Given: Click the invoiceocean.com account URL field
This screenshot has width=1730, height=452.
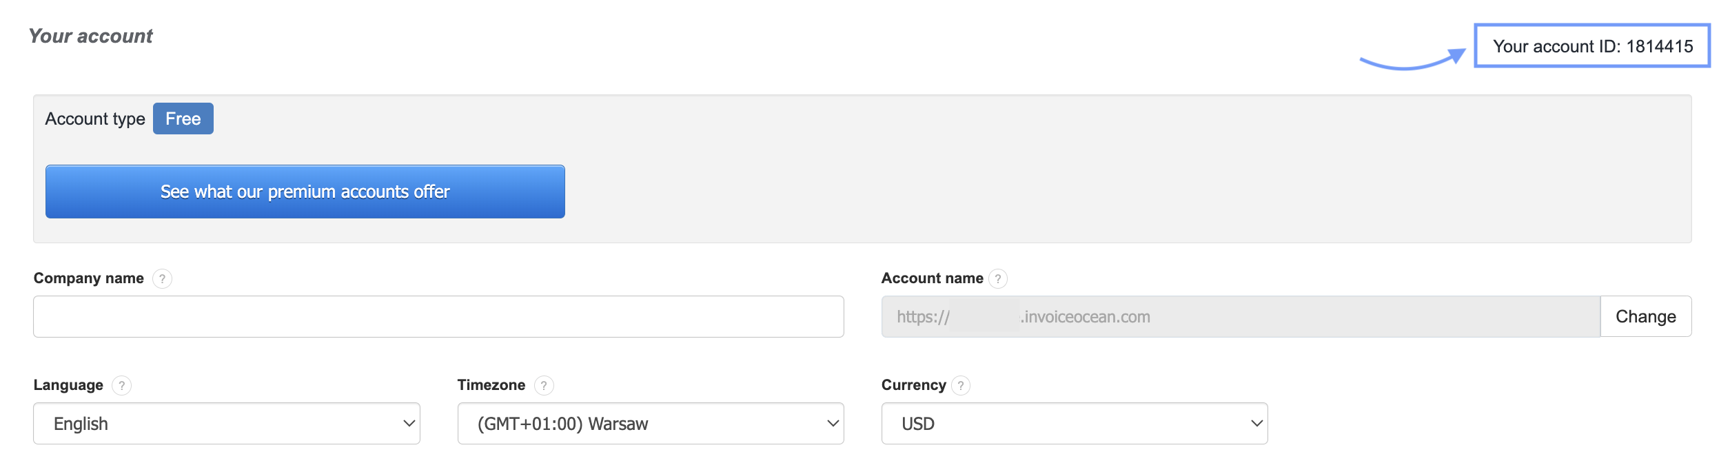Looking at the screenshot, I should (1241, 317).
